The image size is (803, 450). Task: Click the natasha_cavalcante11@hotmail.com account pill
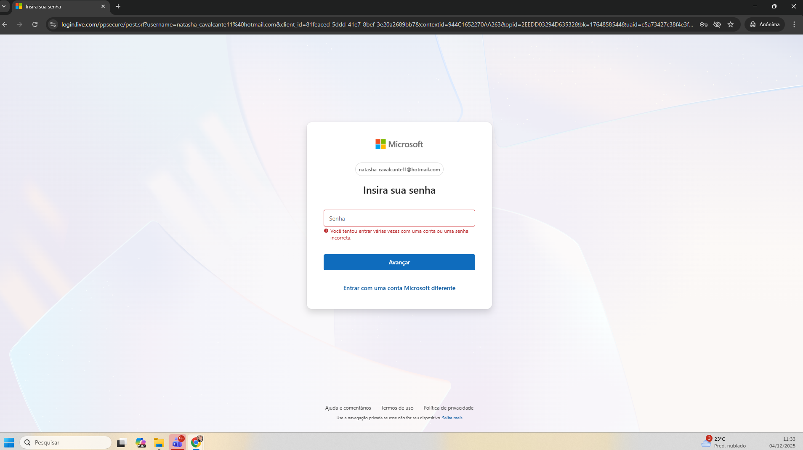399,170
